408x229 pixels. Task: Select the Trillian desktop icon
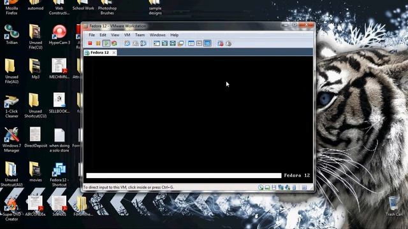pyautogui.click(x=11, y=34)
